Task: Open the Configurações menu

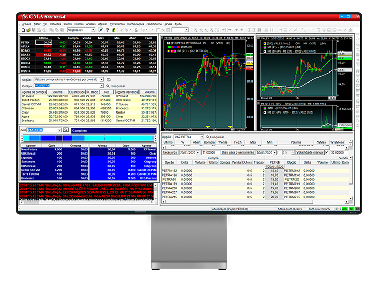Action: (135, 24)
